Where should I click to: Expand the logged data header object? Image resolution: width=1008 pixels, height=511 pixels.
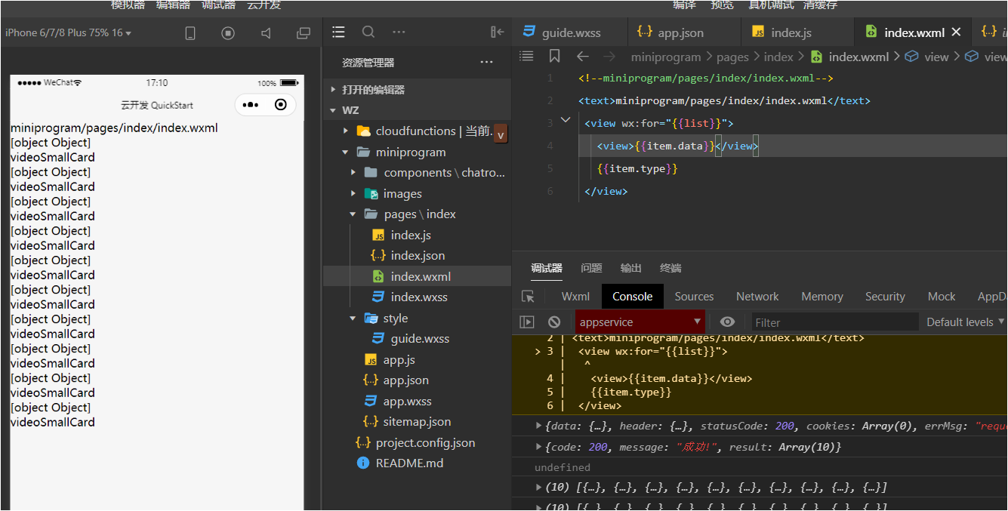(x=538, y=426)
